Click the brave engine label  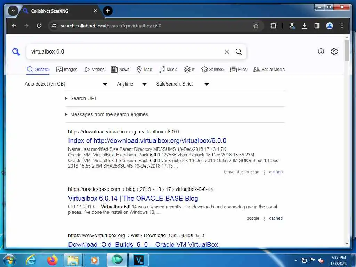[x=229, y=172]
